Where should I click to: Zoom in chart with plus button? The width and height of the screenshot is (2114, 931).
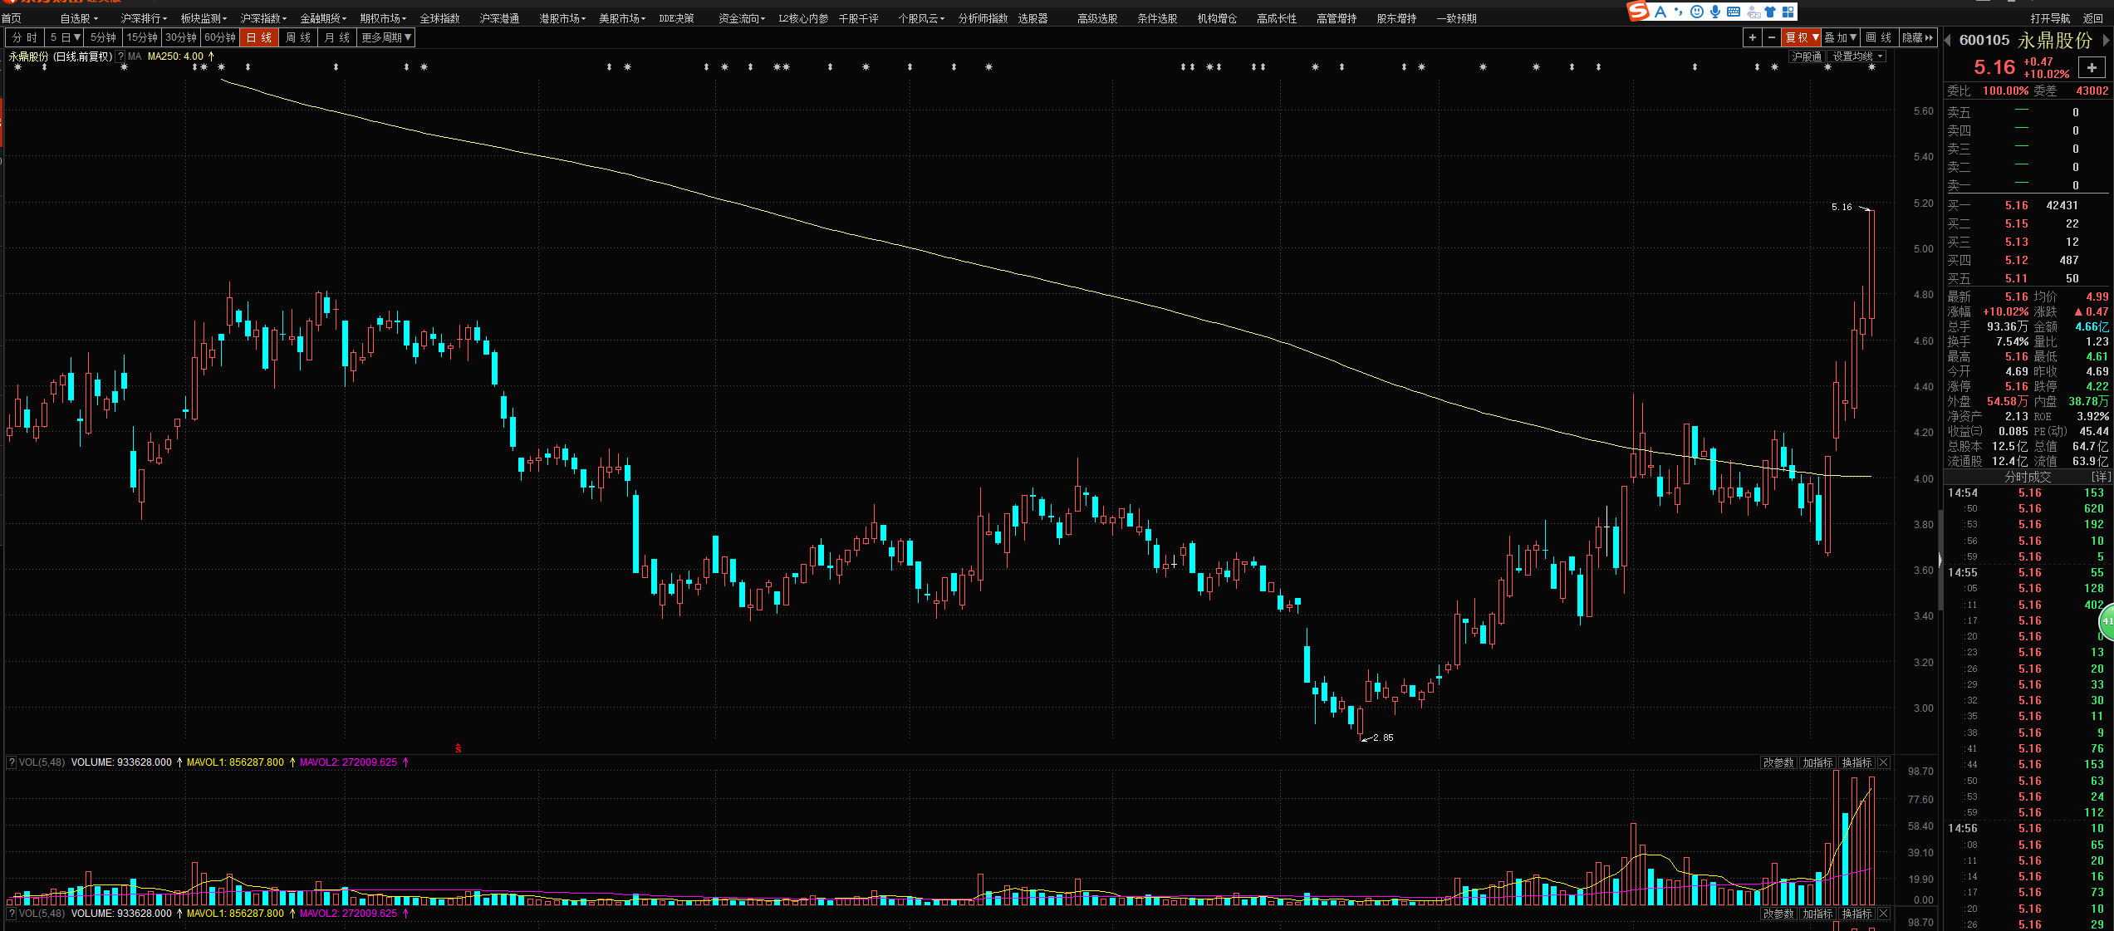point(1753,37)
